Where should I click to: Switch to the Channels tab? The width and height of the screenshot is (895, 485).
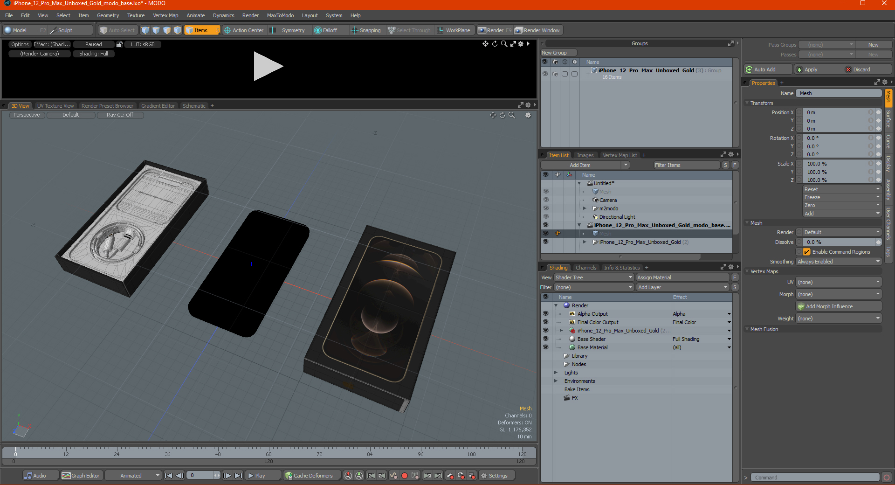[x=586, y=268]
